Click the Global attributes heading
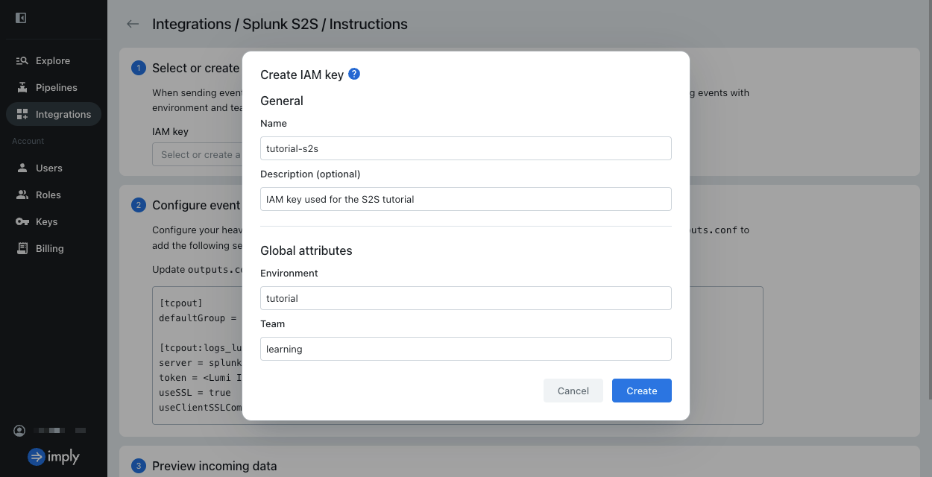 click(306, 250)
